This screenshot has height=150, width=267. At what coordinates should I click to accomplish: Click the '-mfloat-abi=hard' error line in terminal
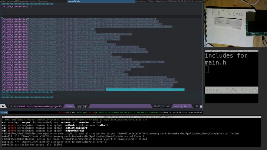[45, 128]
